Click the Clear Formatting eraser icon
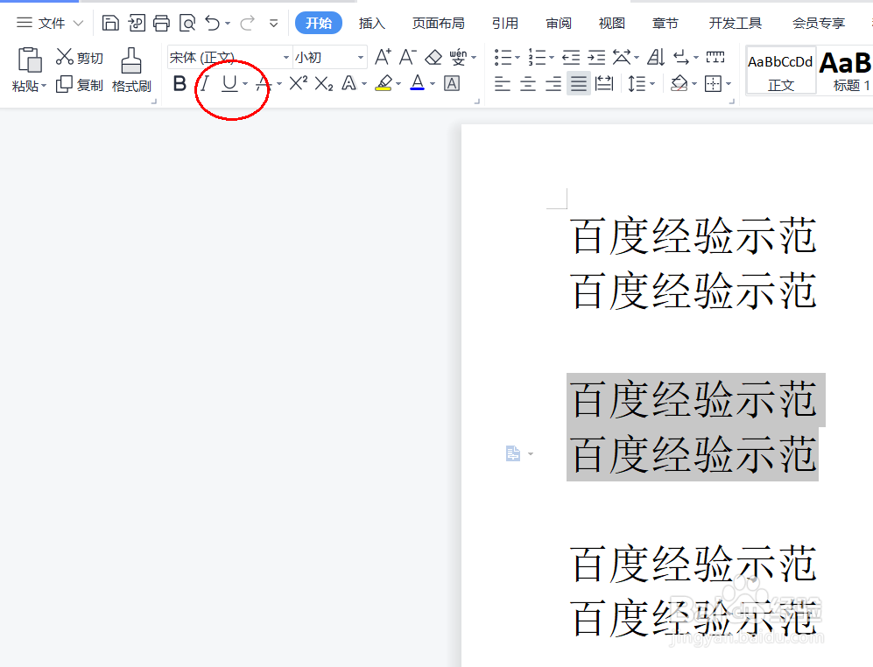 [433, 56]
